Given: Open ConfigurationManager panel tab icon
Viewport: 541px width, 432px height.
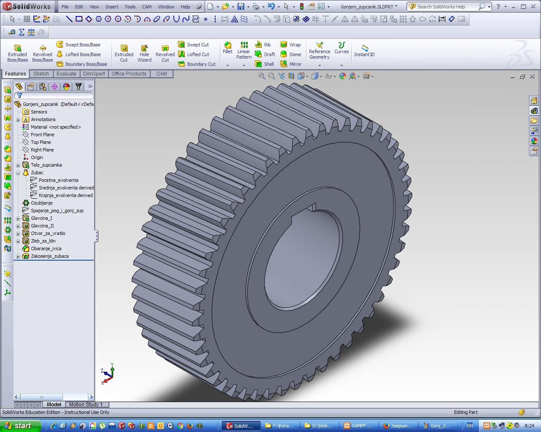Looking at the screenshot, I should click(x=43, y=86).
